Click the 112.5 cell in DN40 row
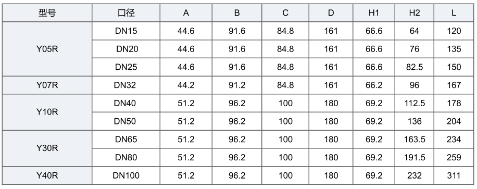Screen dimensions: 477x189 coord(415,103)
